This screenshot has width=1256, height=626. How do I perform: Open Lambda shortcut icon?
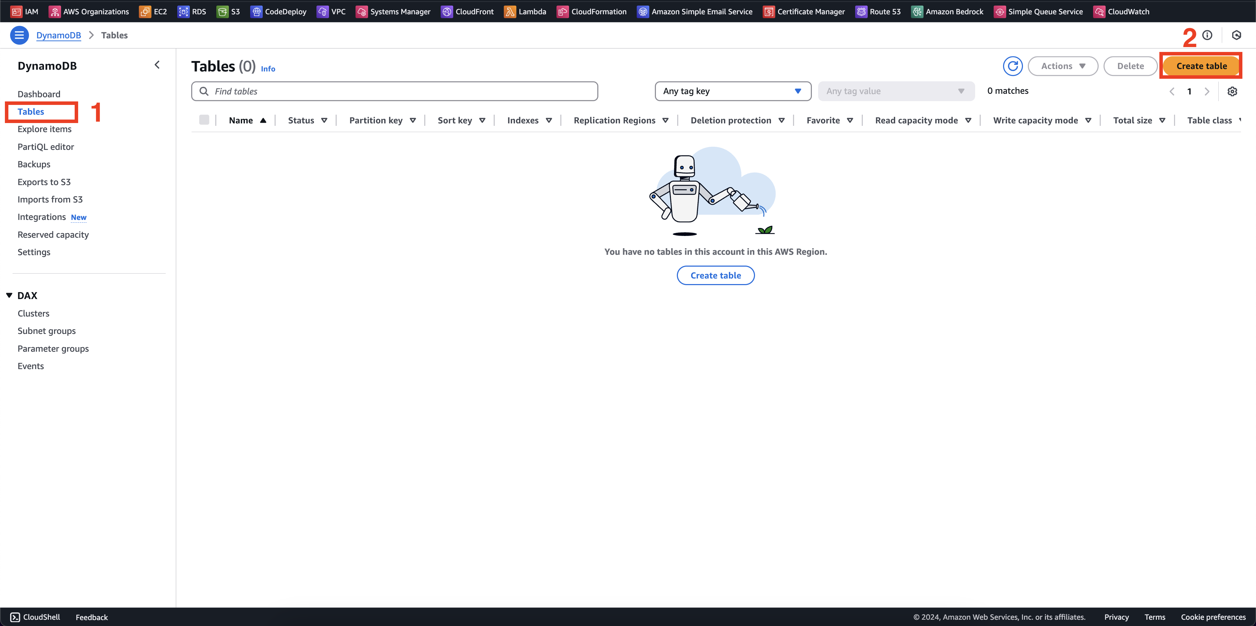tap(509, 11)
